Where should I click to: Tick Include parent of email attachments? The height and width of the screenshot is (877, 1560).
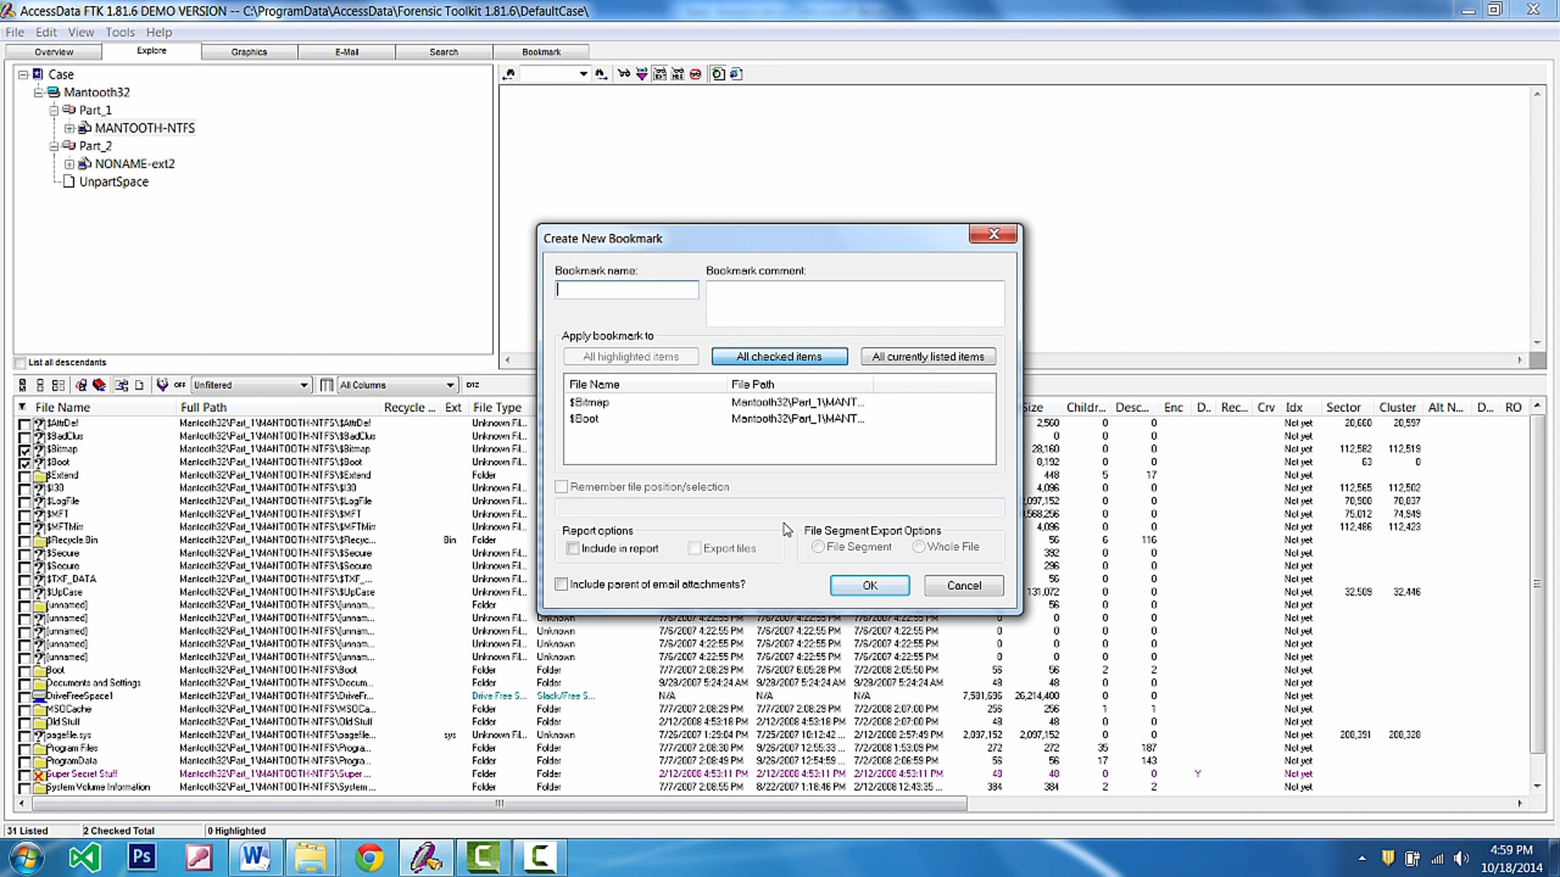pyautogui.click(x=562, y=584)
